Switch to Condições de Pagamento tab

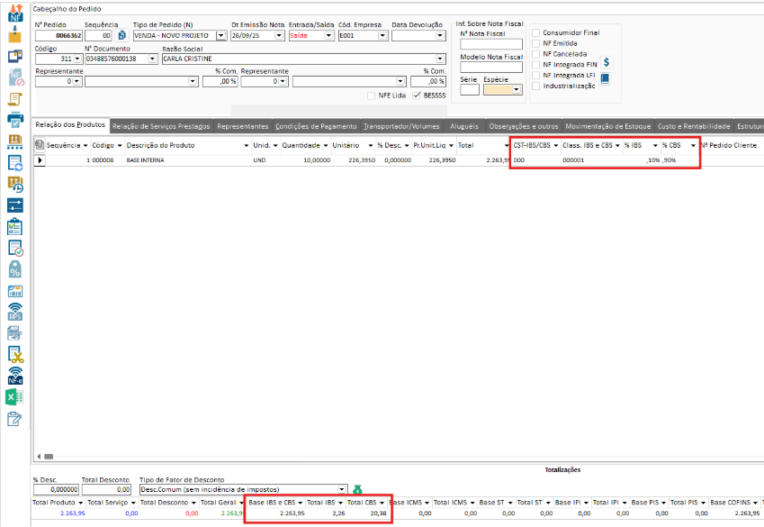tap(316, 126)
